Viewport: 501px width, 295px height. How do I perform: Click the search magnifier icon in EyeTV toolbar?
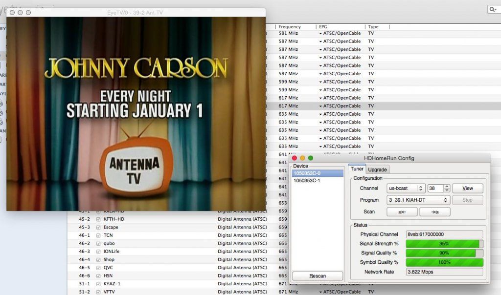click(493, 10)
